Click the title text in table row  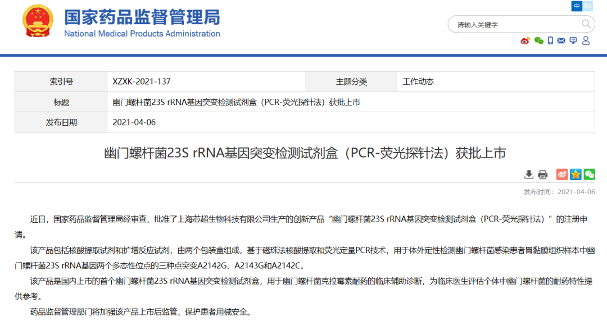point(236,102)
